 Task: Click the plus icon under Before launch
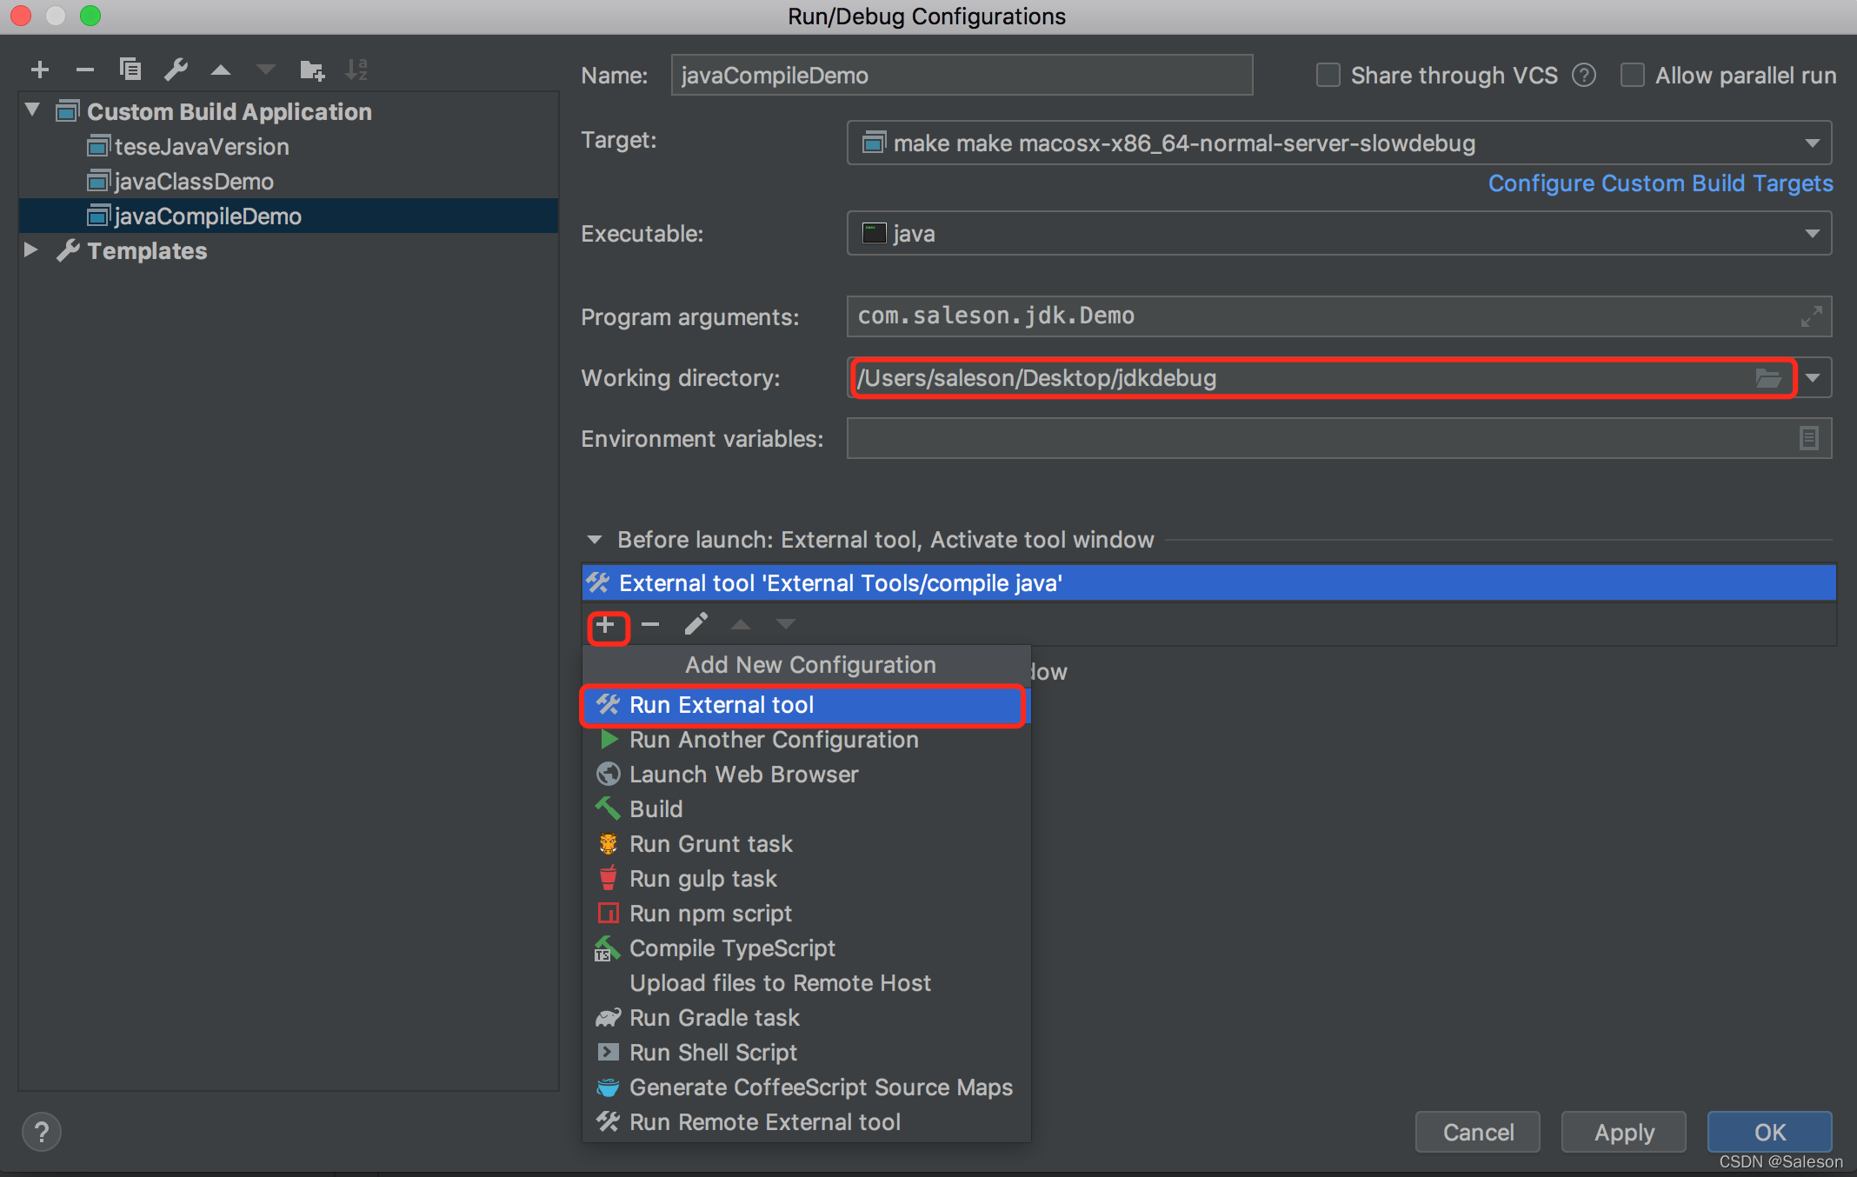[606, 625]
